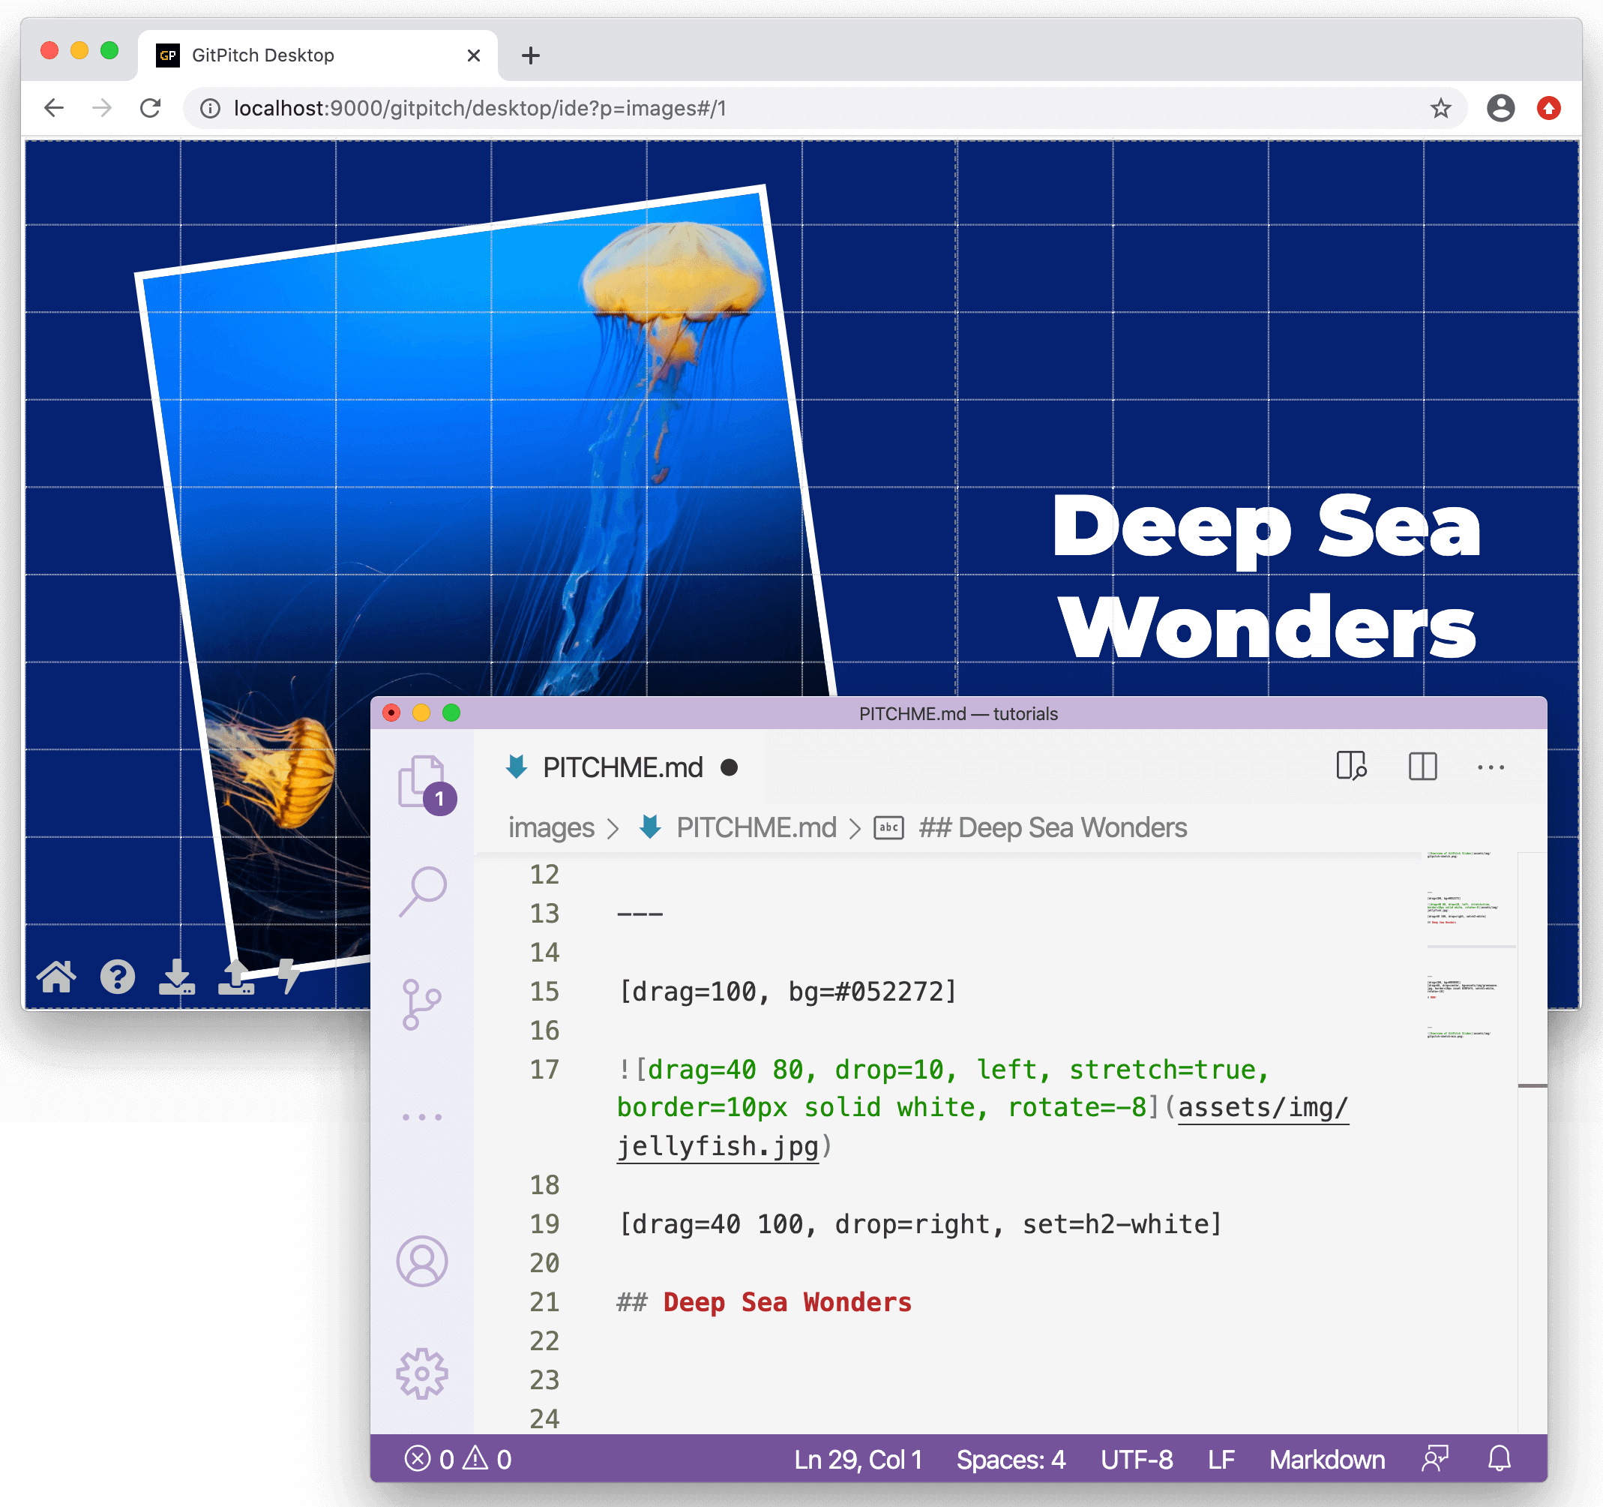The height and width of the screenshot is (1507, 1603).
Task: Open the Accounts icon in activity bar
Action: (421, 1261)
